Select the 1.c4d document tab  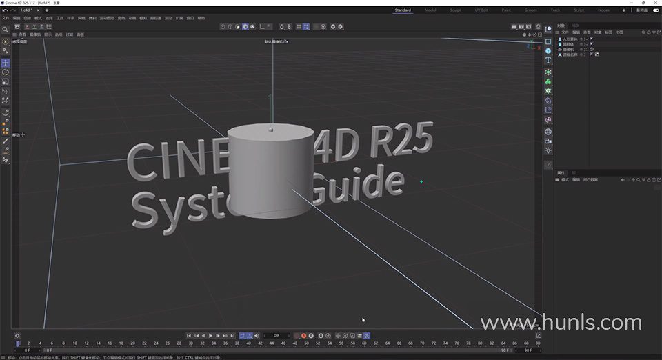pyautogui.click(x=27, y=10)
